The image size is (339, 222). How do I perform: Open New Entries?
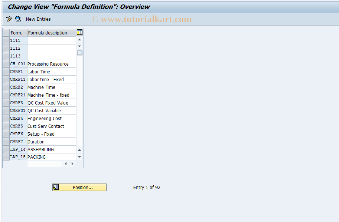tap(38, 19)
